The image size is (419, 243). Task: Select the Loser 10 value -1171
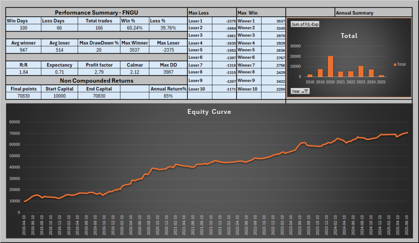point(224,89)
